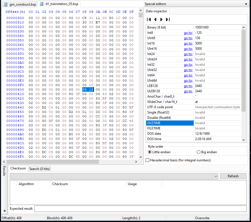
Task: Click the Refresh button
Action: [x=233, y=176]
